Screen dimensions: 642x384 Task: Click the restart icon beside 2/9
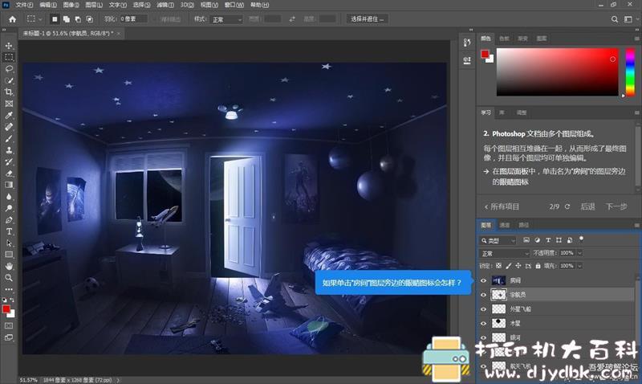pos(567,206)
